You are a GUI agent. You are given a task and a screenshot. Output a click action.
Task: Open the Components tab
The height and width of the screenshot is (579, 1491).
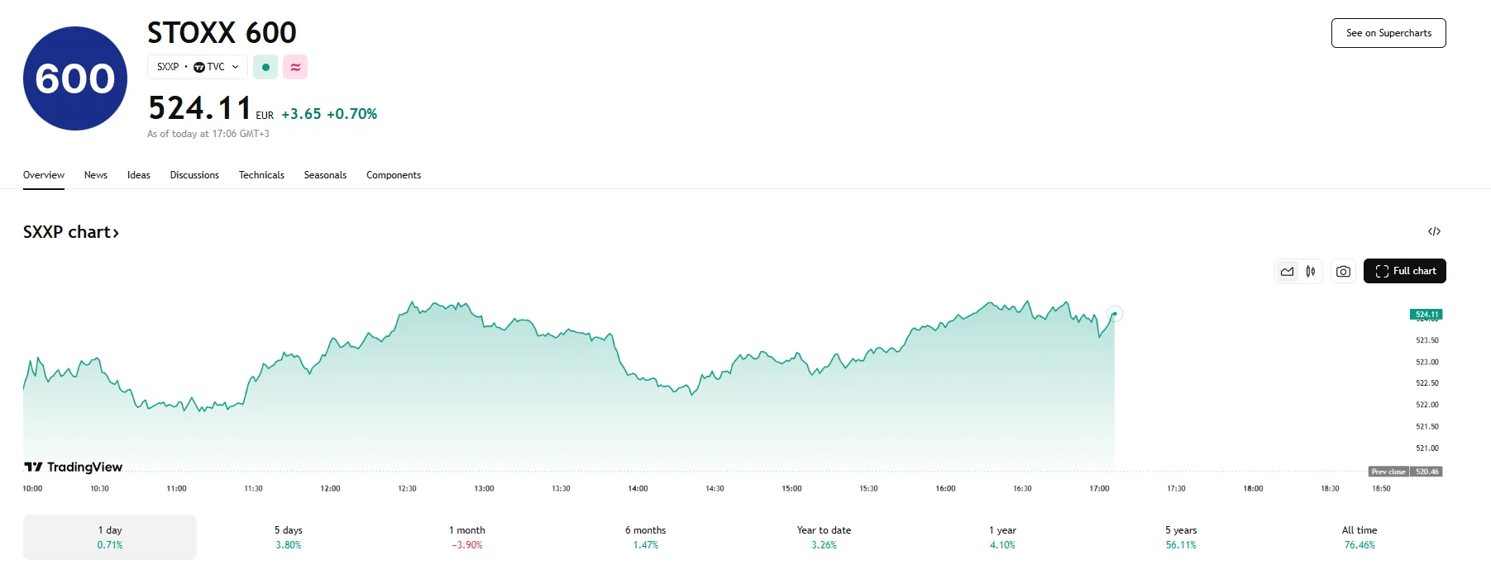tap(394, 174)
